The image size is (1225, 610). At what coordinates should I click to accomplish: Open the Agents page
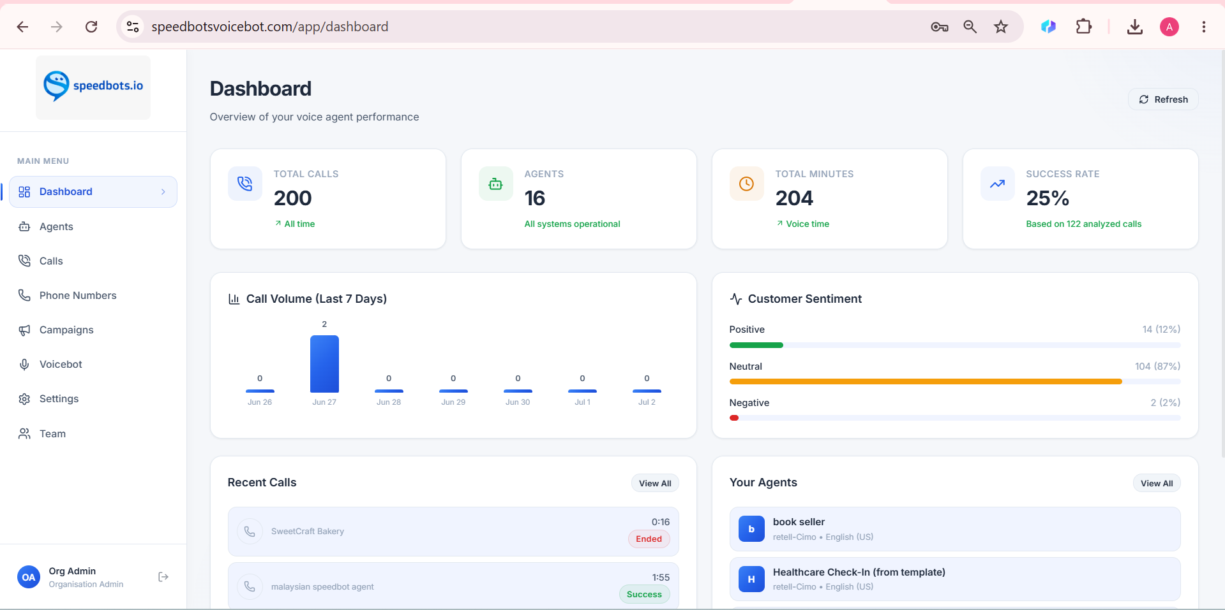pyautogui.click(x=56, y=226)
